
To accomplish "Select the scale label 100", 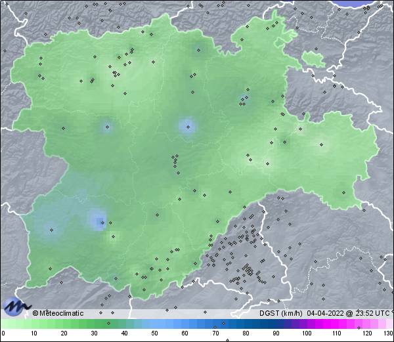I will point(307,333).
